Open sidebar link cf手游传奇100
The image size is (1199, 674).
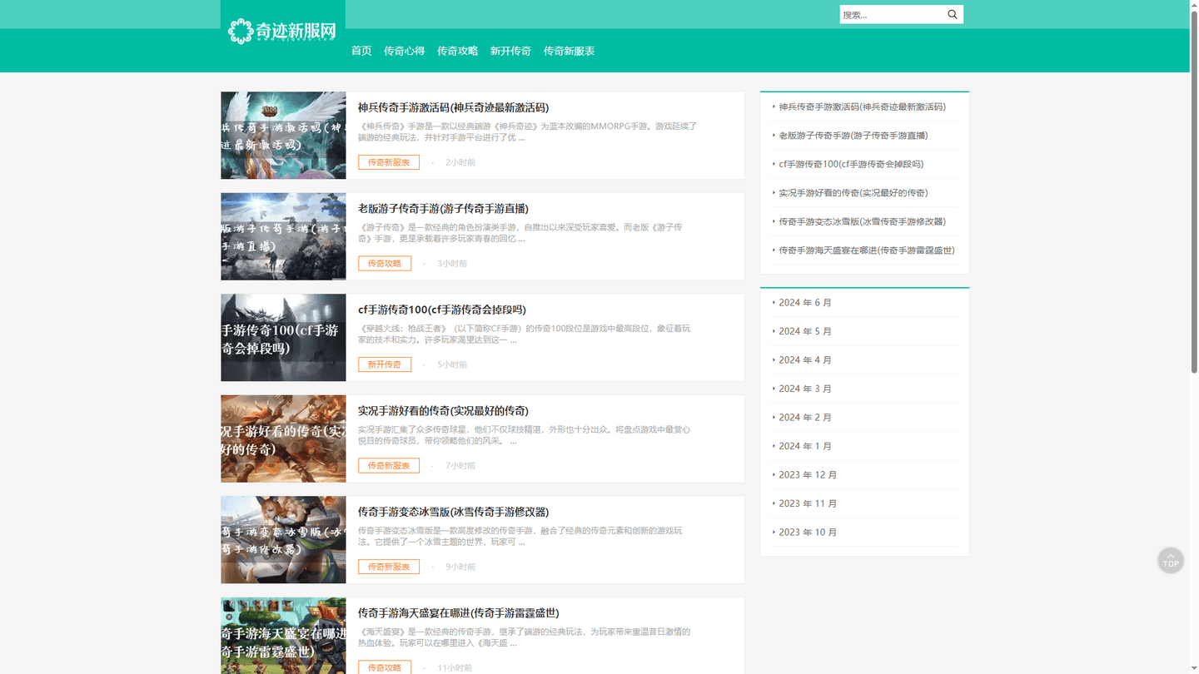tap(851, 164)
